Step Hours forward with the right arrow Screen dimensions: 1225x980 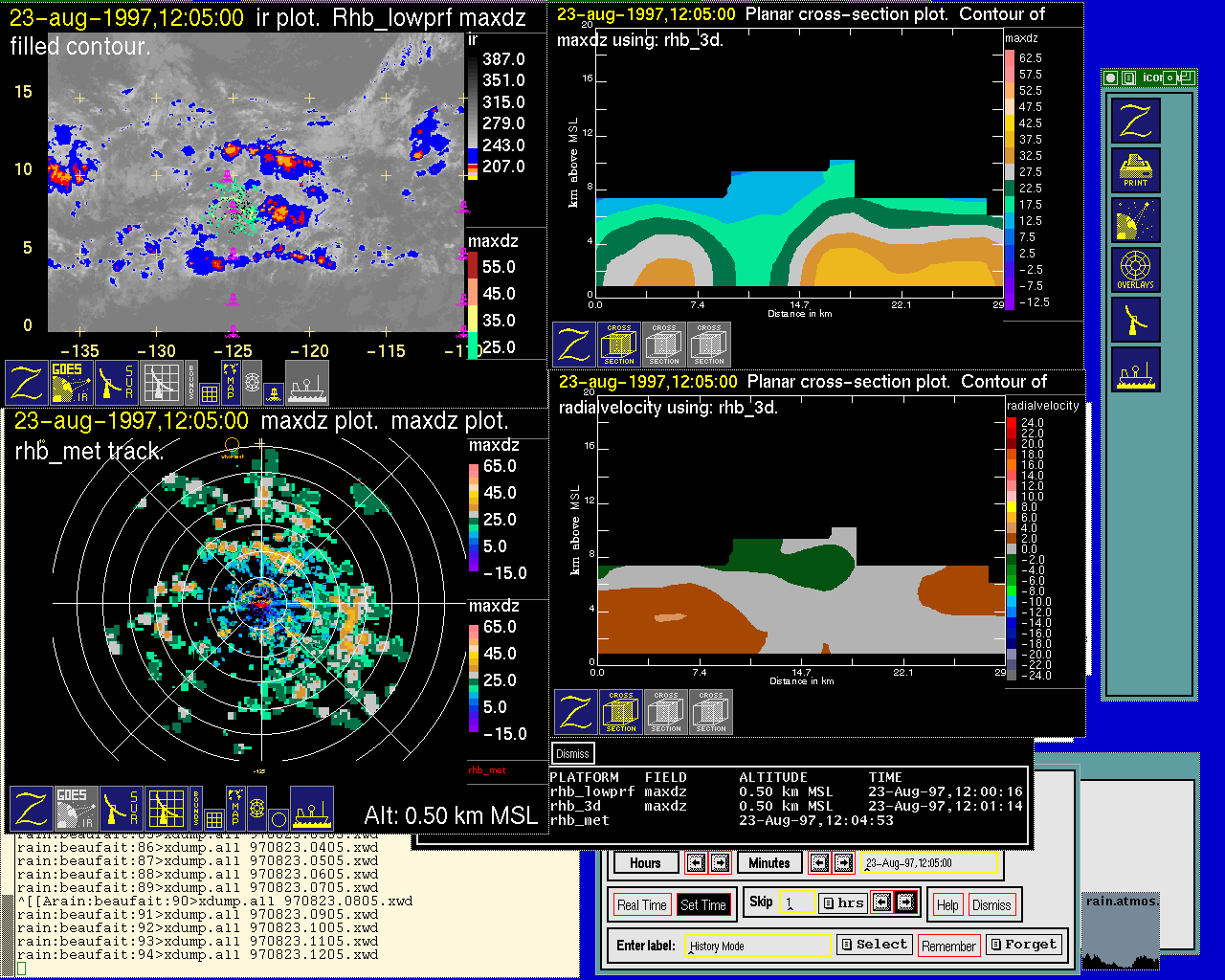click(720, 863)
